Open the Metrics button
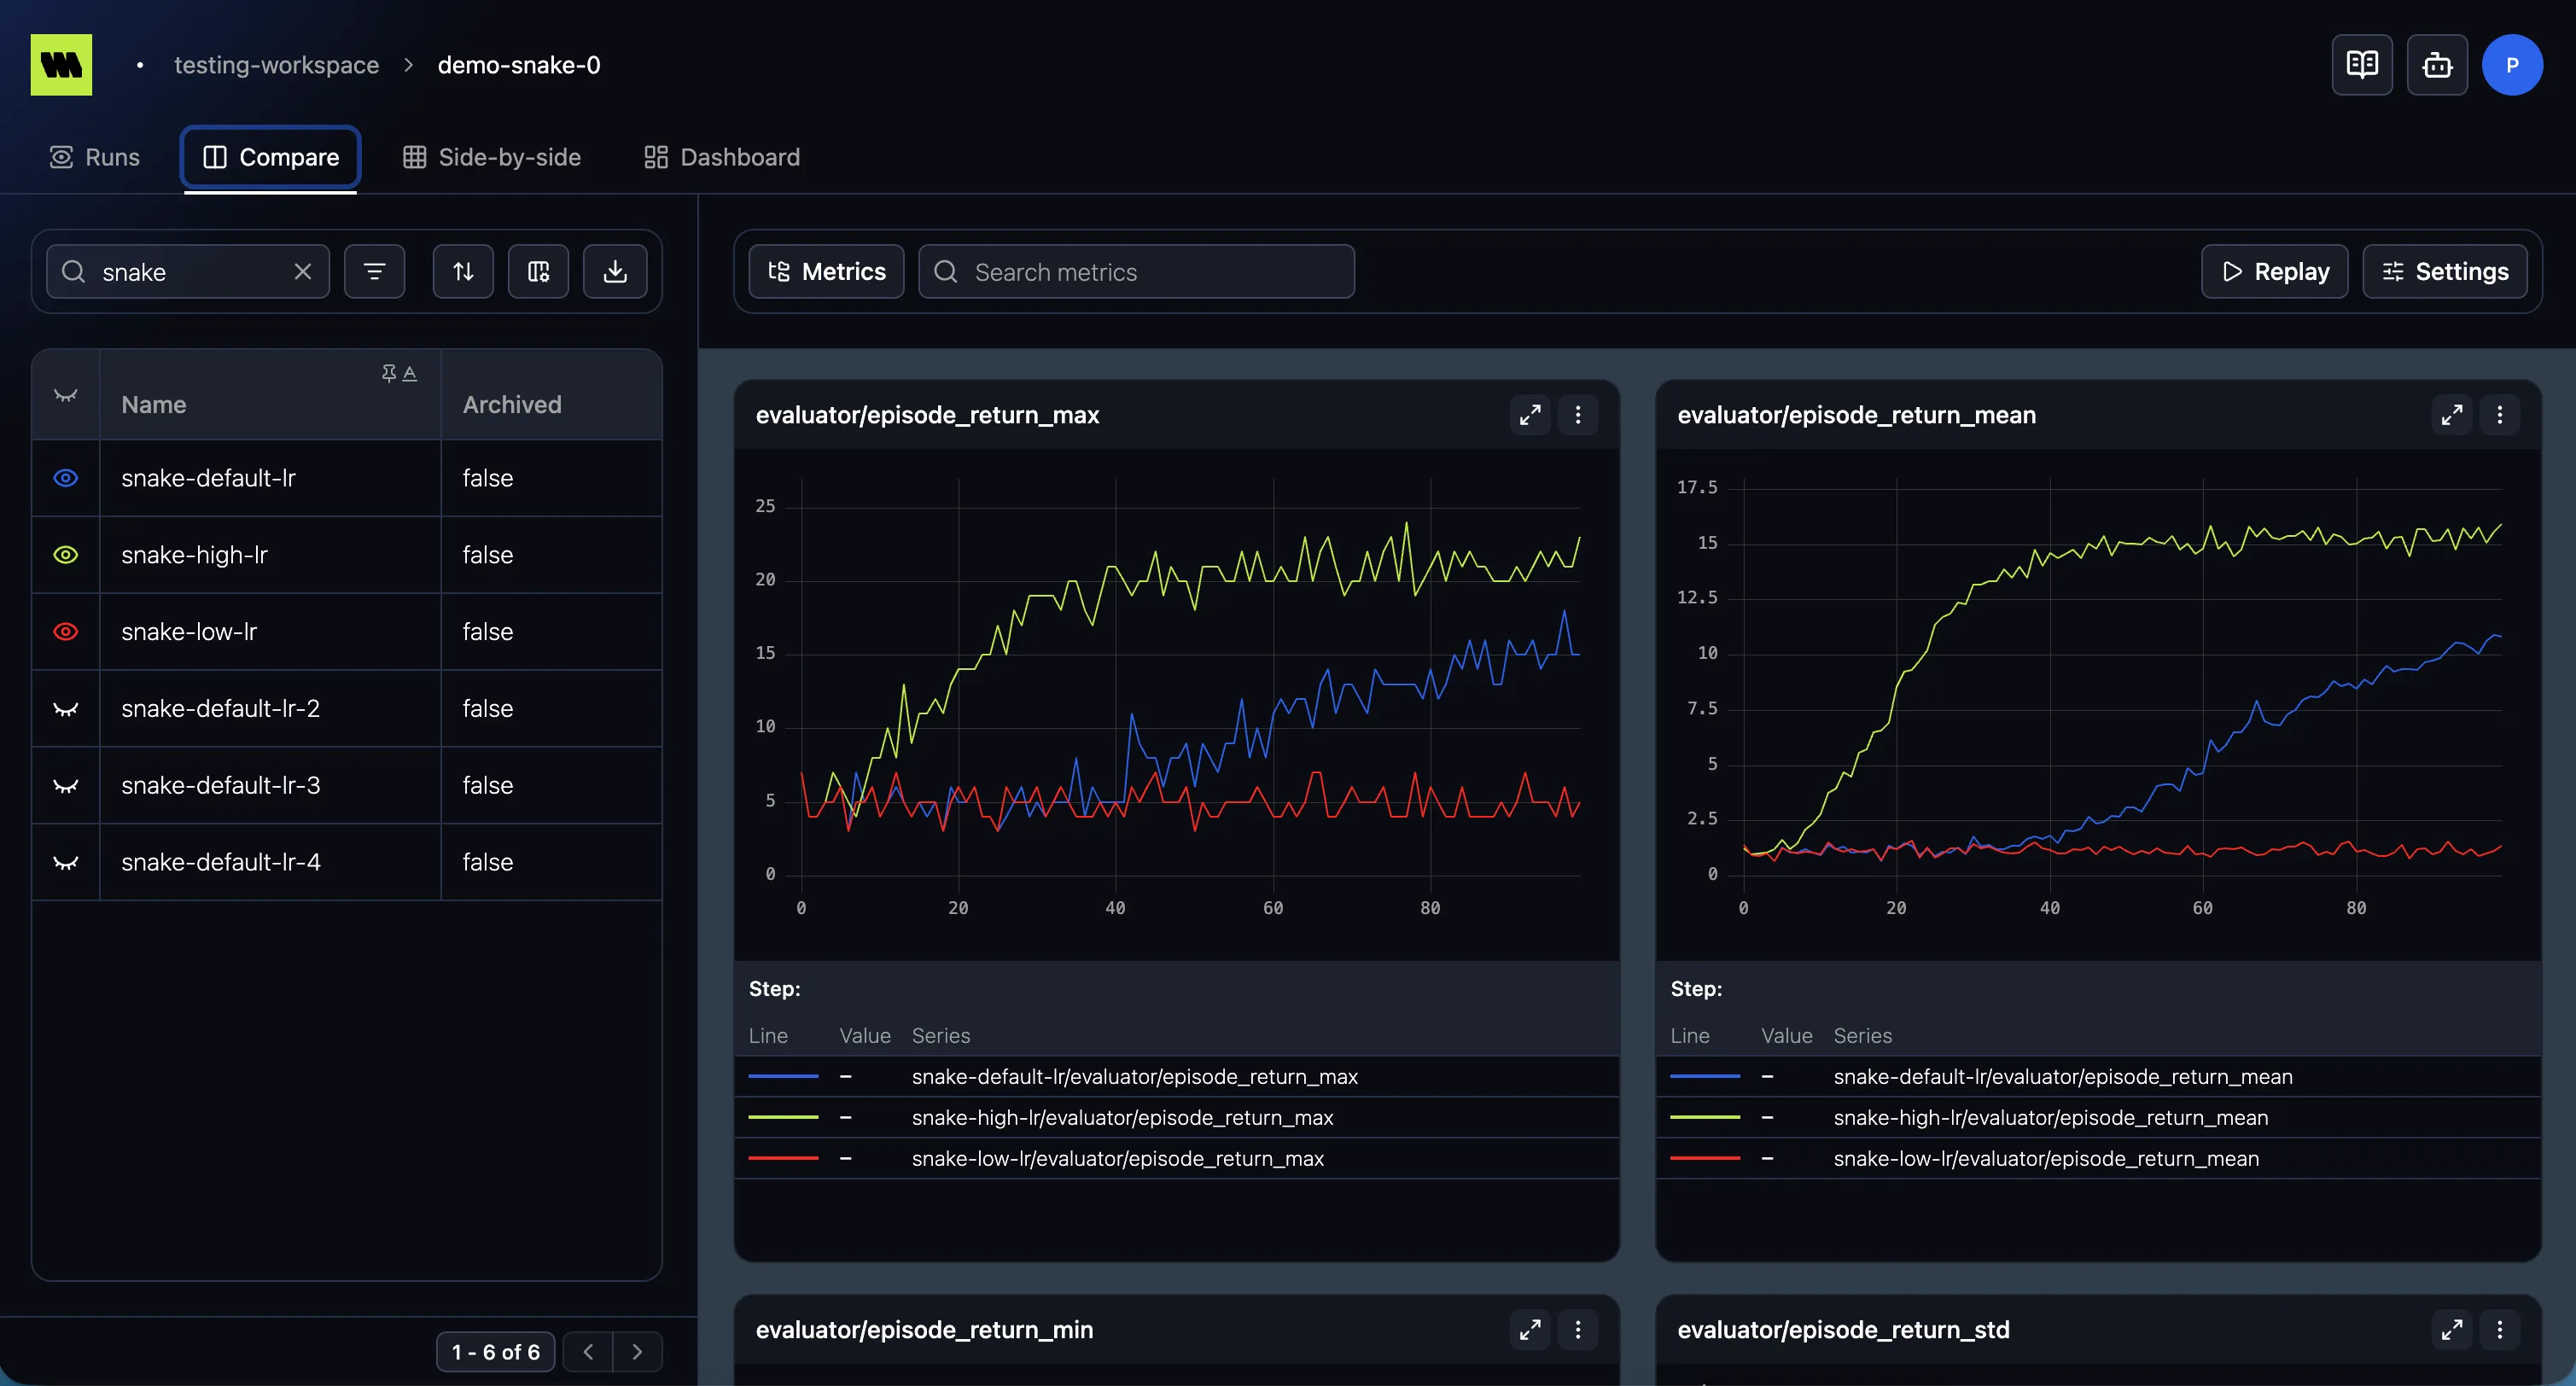This screenshot has width=2576, height=1386. click(x=826, y=272)
